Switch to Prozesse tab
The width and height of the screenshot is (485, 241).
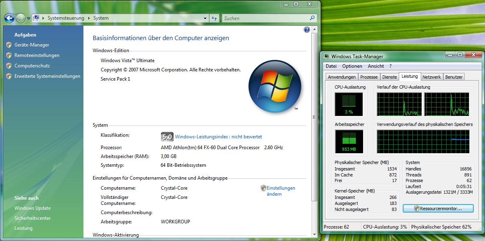coord(369,77)
